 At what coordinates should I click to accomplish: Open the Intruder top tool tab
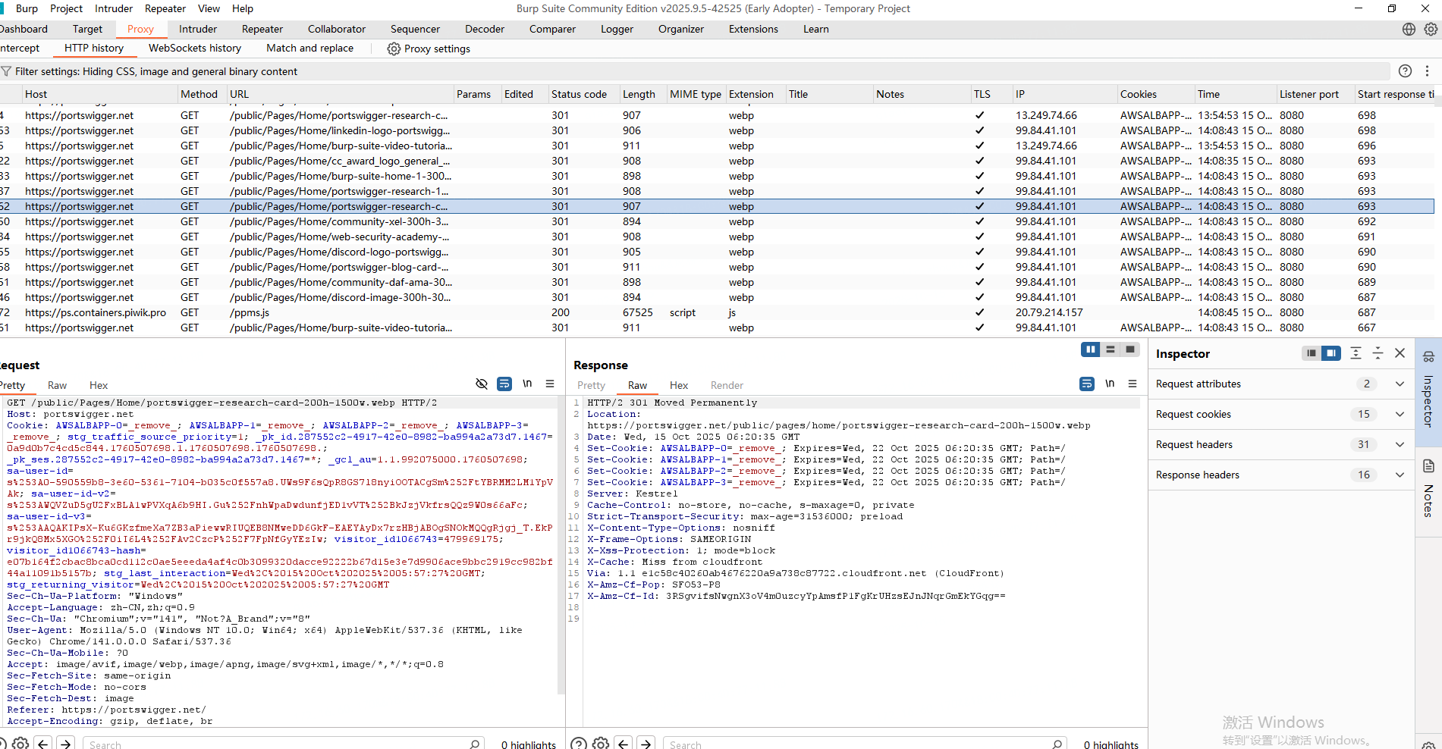point(198,29)
